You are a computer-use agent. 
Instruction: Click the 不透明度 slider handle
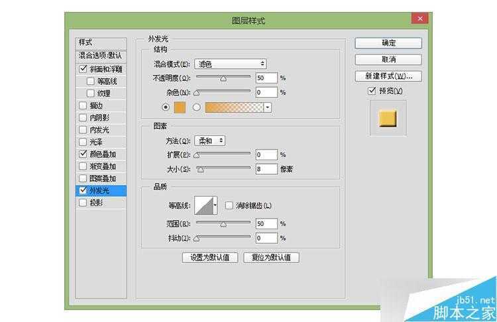point(223,78)
